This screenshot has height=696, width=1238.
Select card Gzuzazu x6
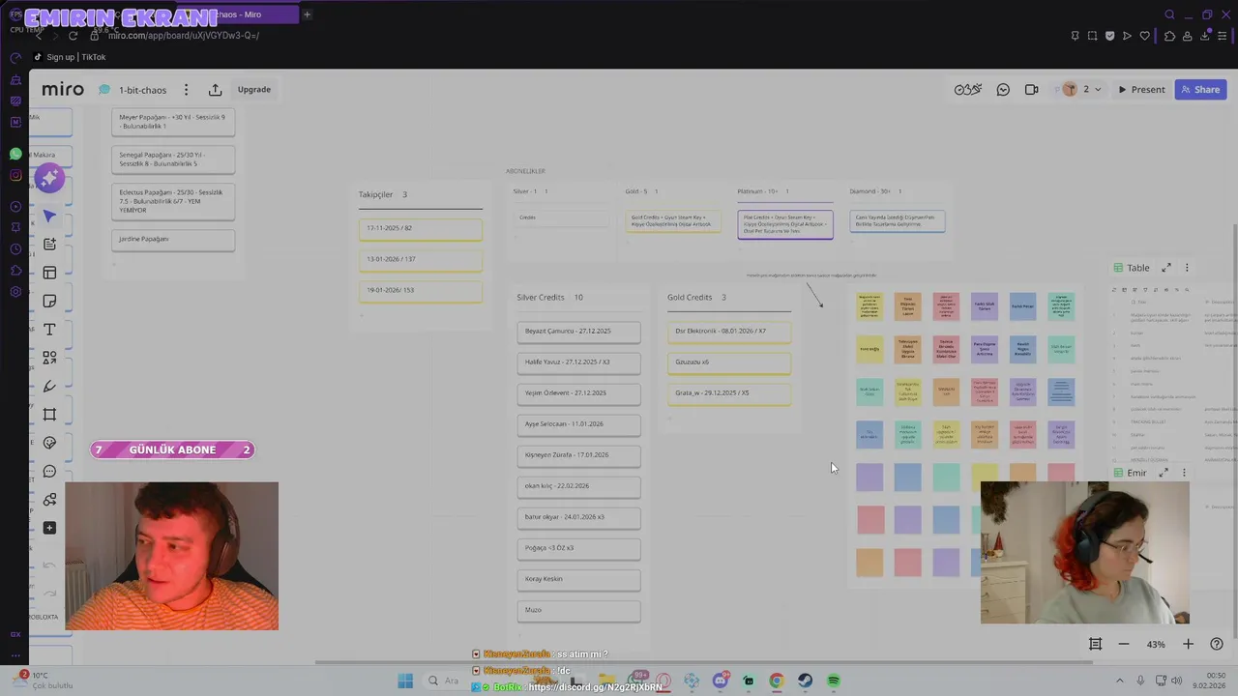pyautogui.click(x=729, y=362)
